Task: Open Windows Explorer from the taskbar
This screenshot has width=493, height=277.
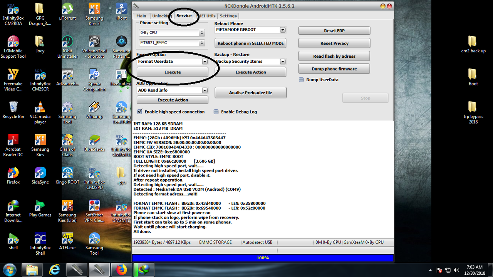Action: 32,270
